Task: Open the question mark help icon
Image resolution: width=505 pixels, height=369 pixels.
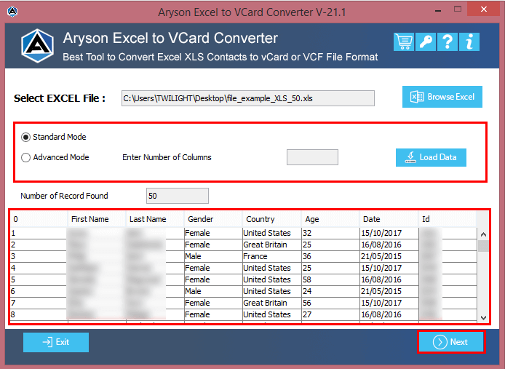Action: coord(448,42)
